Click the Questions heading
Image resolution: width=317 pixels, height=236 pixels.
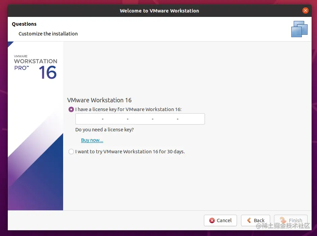pos(24,24)
